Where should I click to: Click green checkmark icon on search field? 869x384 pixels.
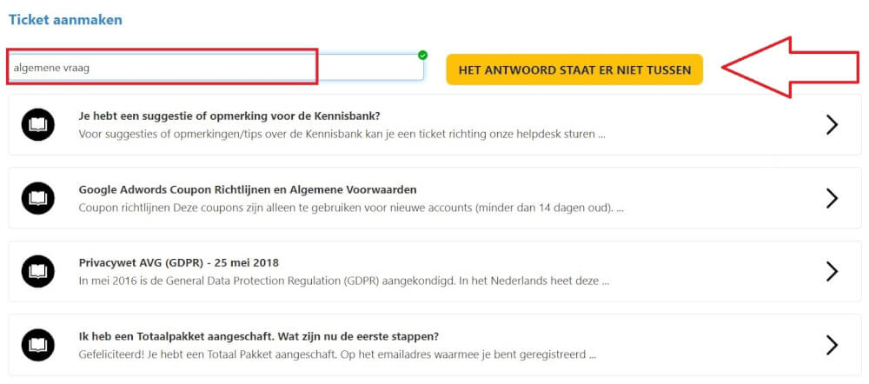tap(423, 55)
